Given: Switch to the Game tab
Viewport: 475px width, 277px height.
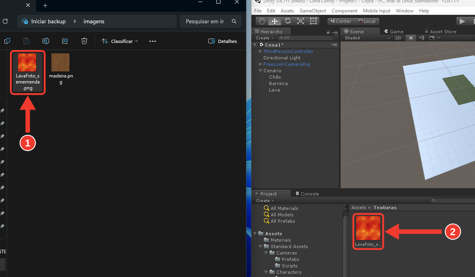Looking at the screenshot, I should point(394,31).
